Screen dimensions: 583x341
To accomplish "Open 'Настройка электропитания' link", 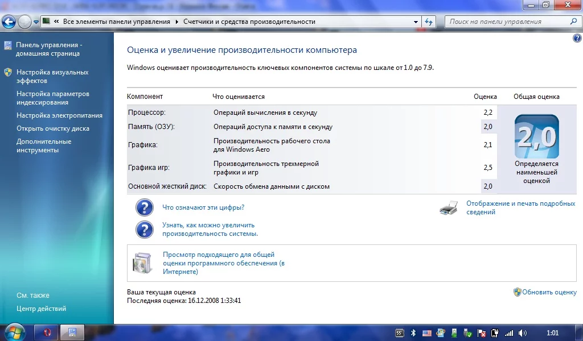I will pyautogui.click(x=59, y=115).
